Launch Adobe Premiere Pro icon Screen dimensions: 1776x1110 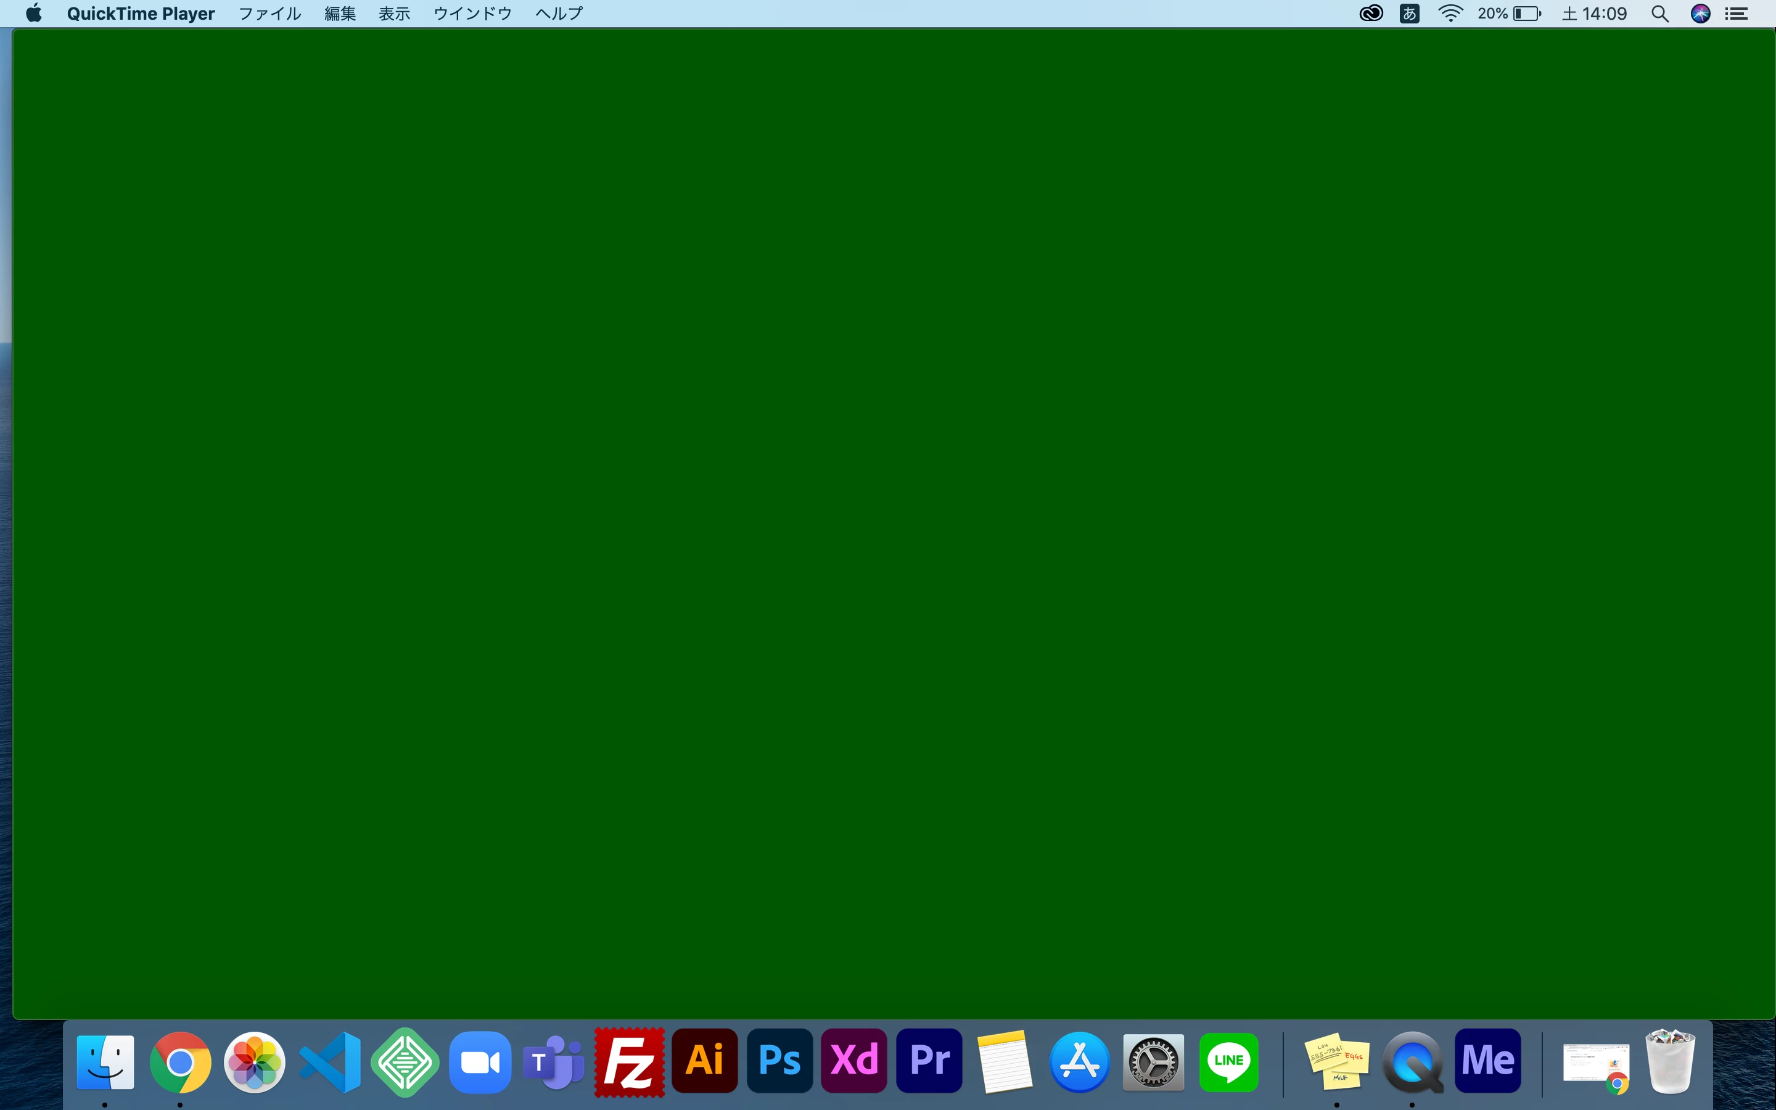(x=929, y=1060)
